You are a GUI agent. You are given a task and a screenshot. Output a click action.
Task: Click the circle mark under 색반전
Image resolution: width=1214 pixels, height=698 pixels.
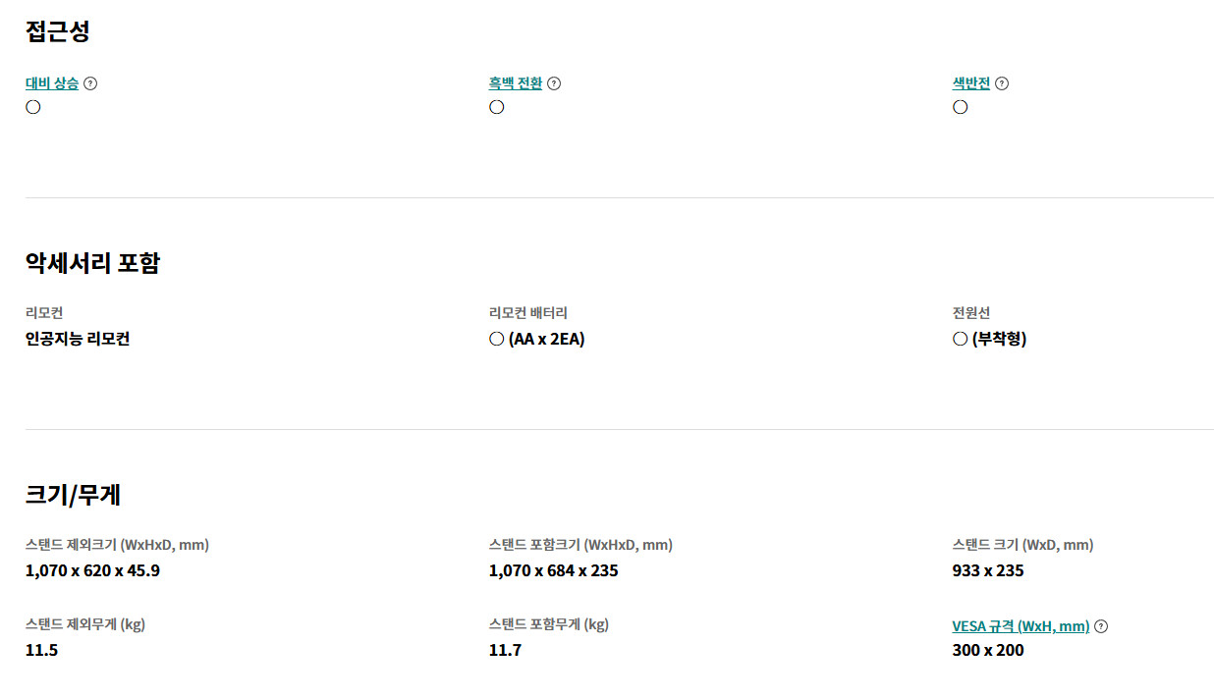[961, 107]
